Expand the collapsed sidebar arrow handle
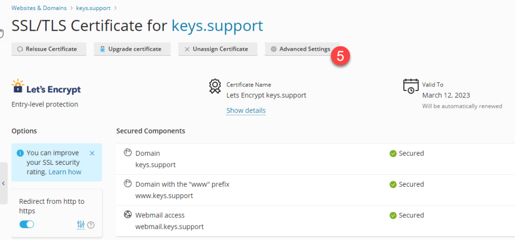515x240 pixels. (4, 183)
